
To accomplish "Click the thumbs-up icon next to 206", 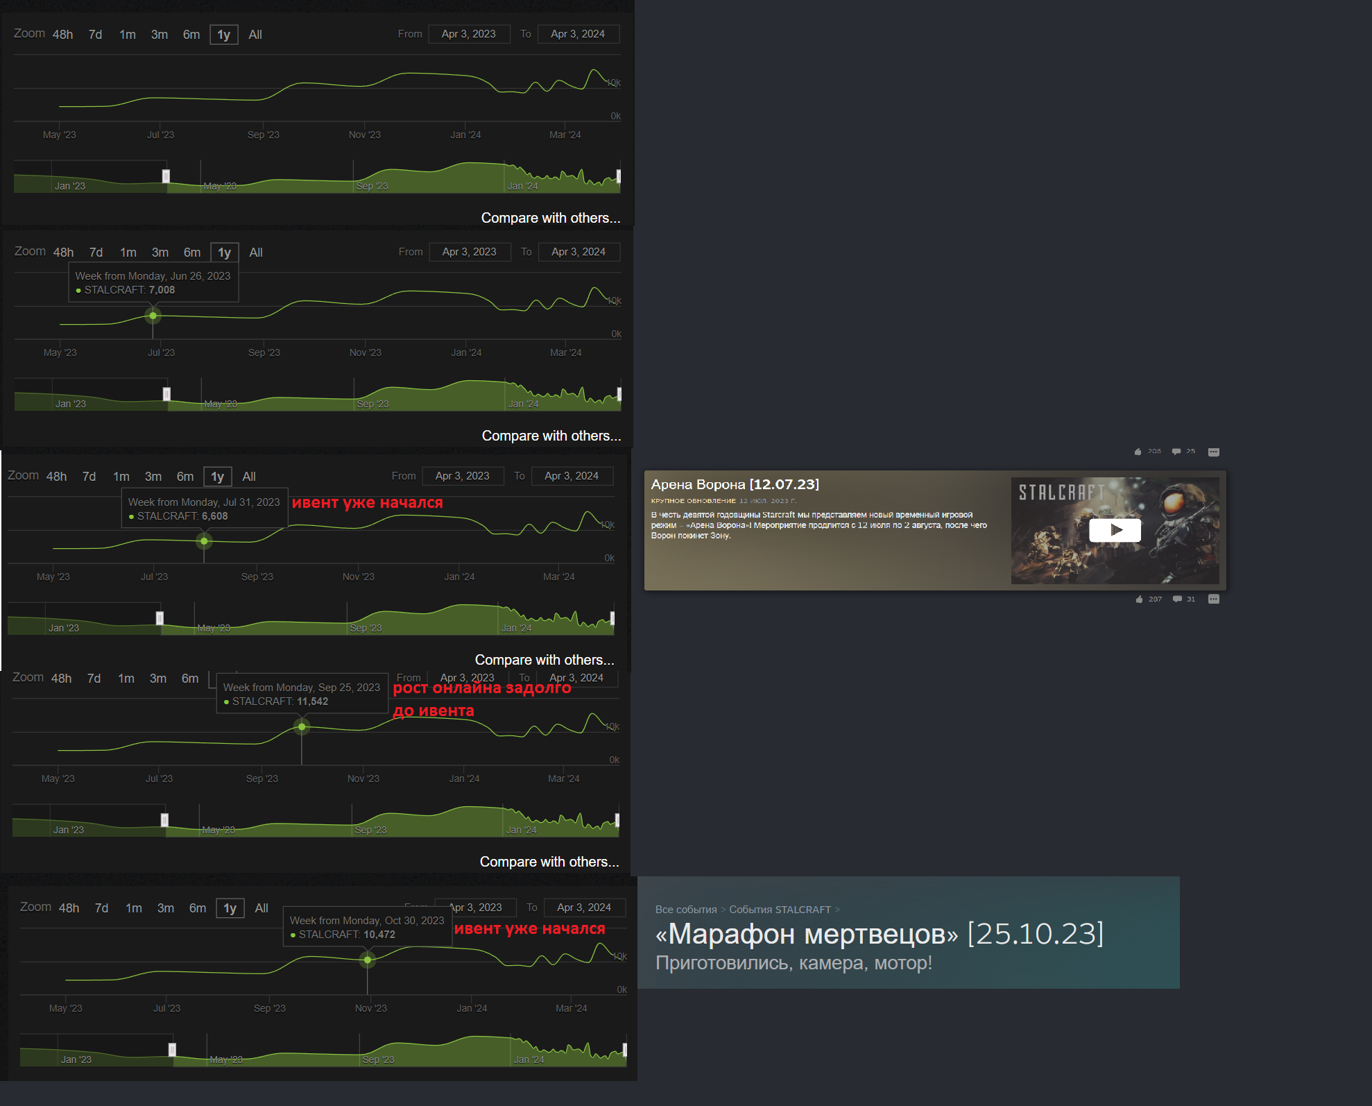I will 1138,452.
